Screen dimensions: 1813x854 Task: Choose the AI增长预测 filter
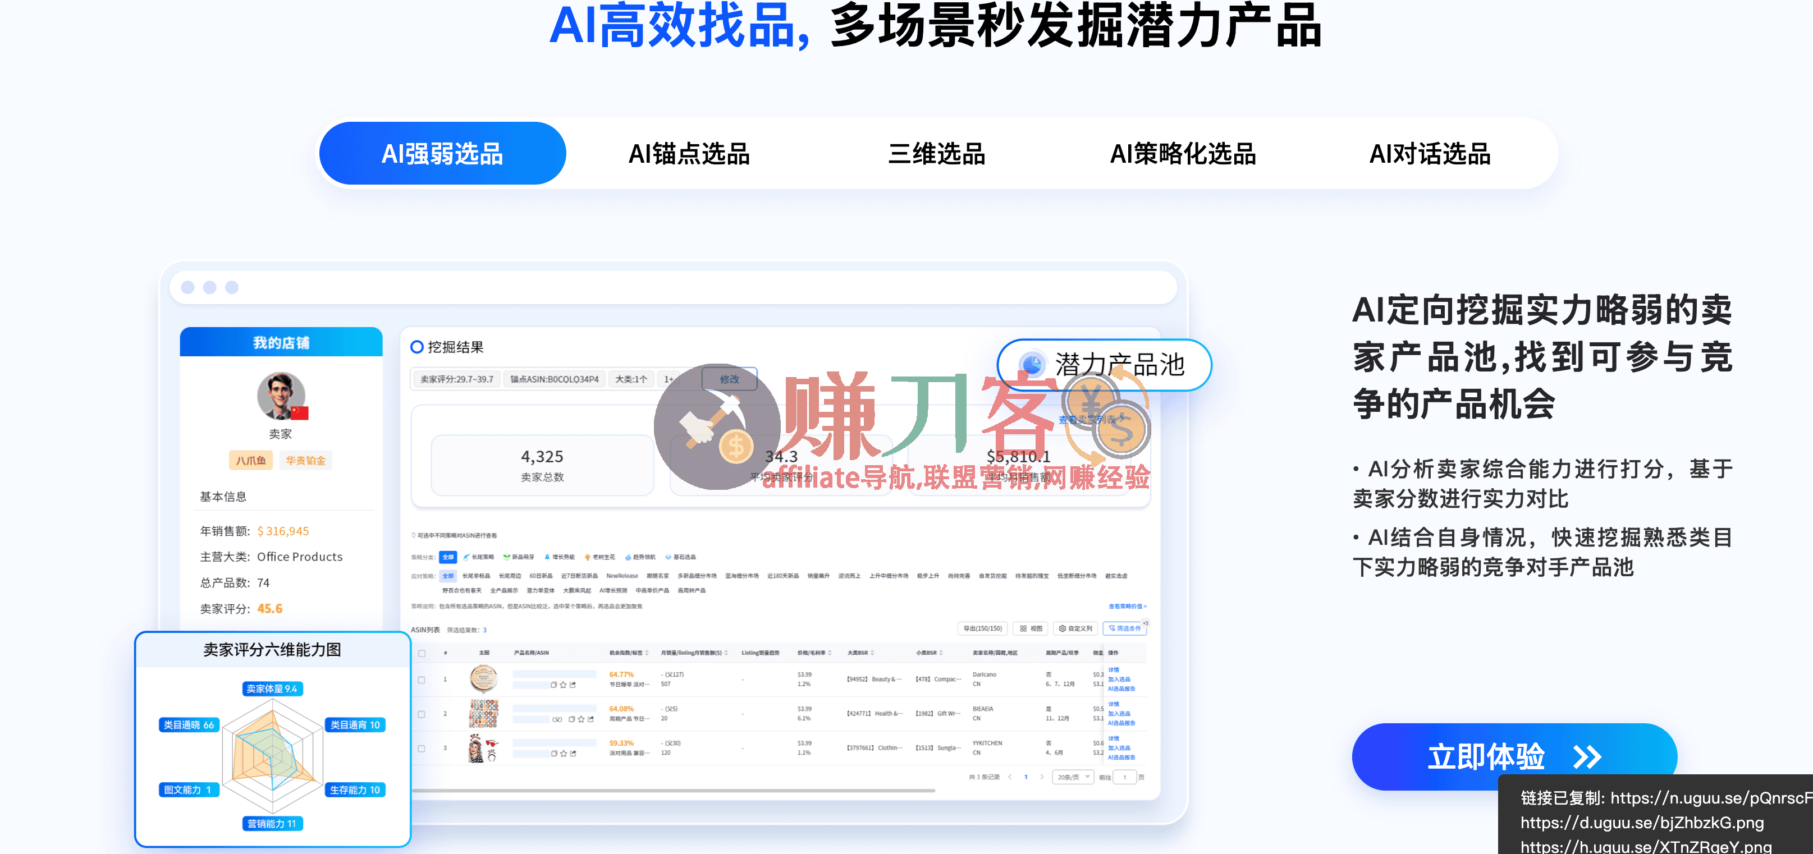pyautogui.click(x=612, y=591)
